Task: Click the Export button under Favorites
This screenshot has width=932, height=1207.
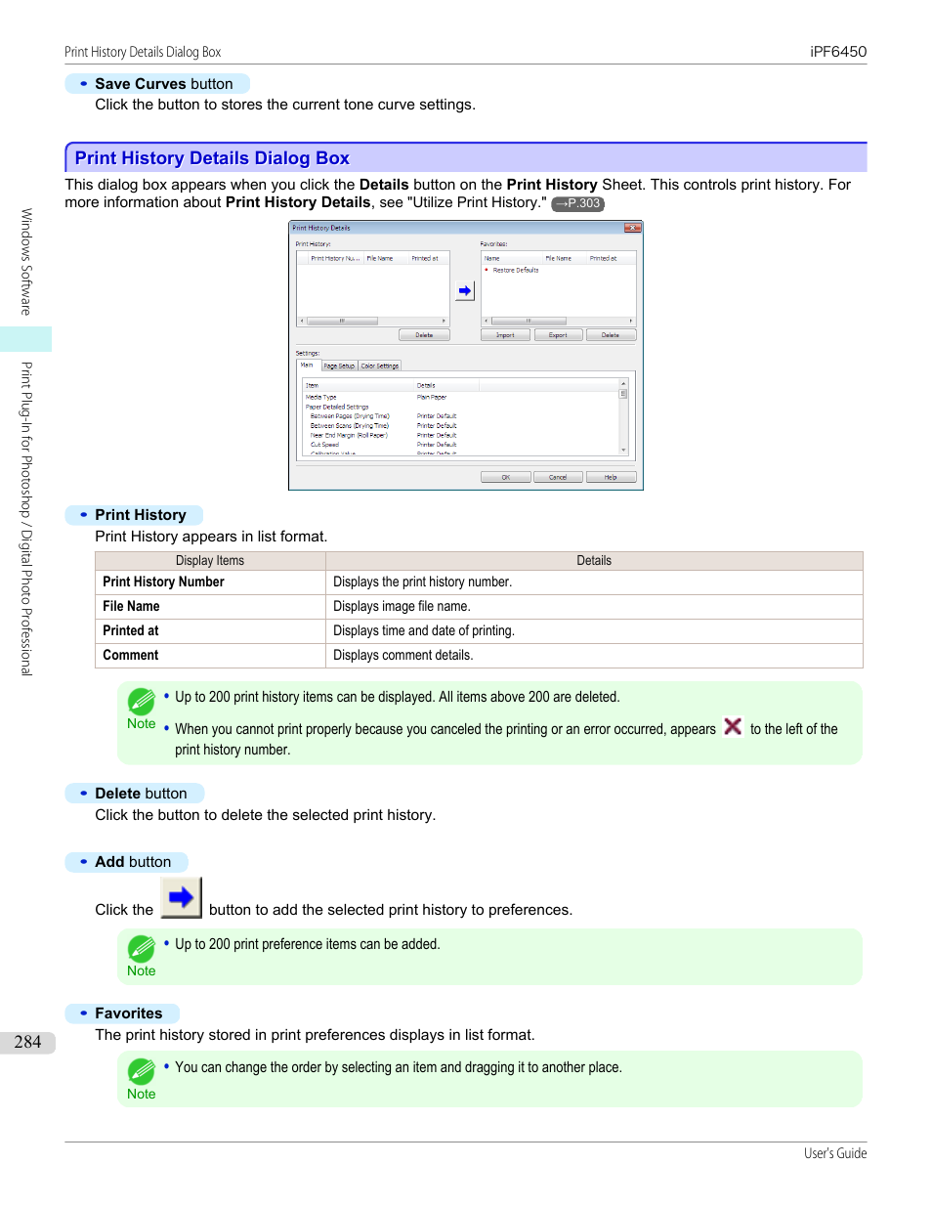Action: tap(558, 335)
